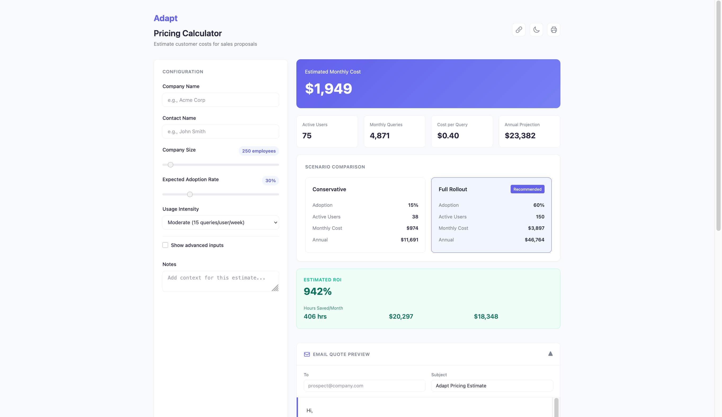Click the Adapt logo link
The image size is (722, 417).
point(166,18)
